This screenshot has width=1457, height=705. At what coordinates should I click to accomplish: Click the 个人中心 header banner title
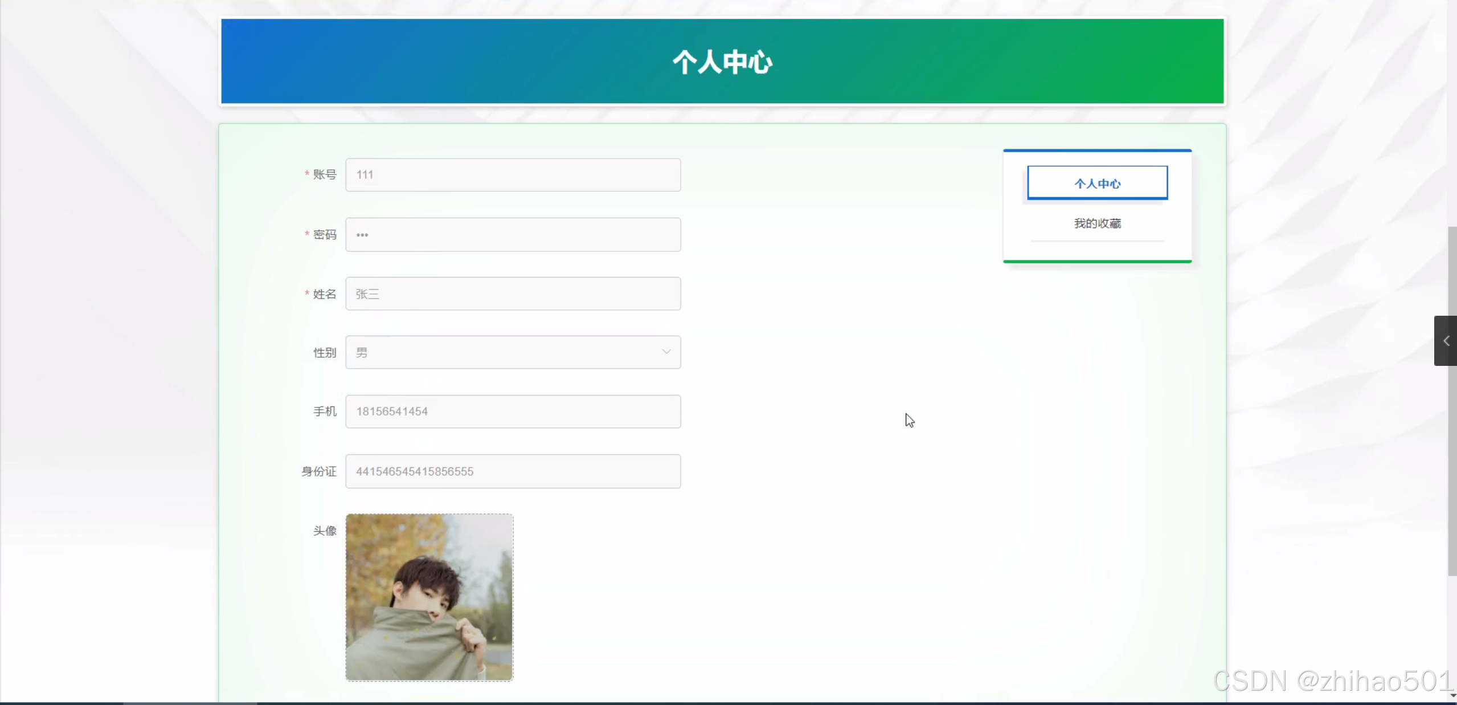tap(722, 62)
